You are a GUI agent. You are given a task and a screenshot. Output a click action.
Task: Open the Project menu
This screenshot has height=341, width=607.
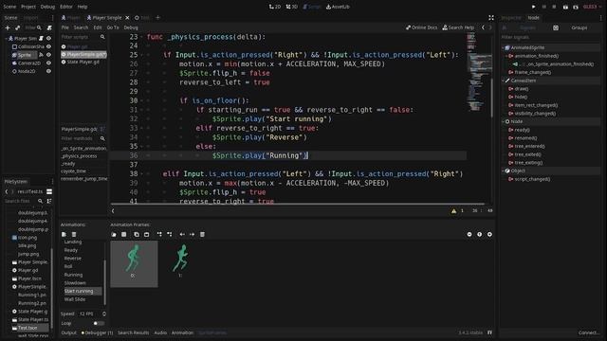(x=28, y=7)
